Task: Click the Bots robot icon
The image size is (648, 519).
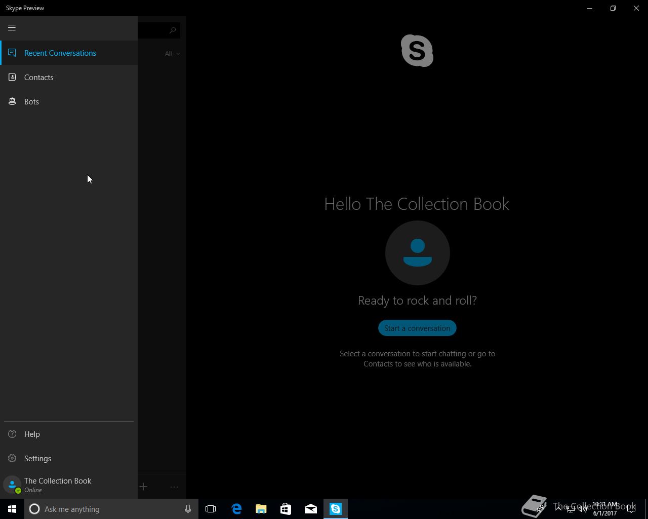Action: (12, 101)
